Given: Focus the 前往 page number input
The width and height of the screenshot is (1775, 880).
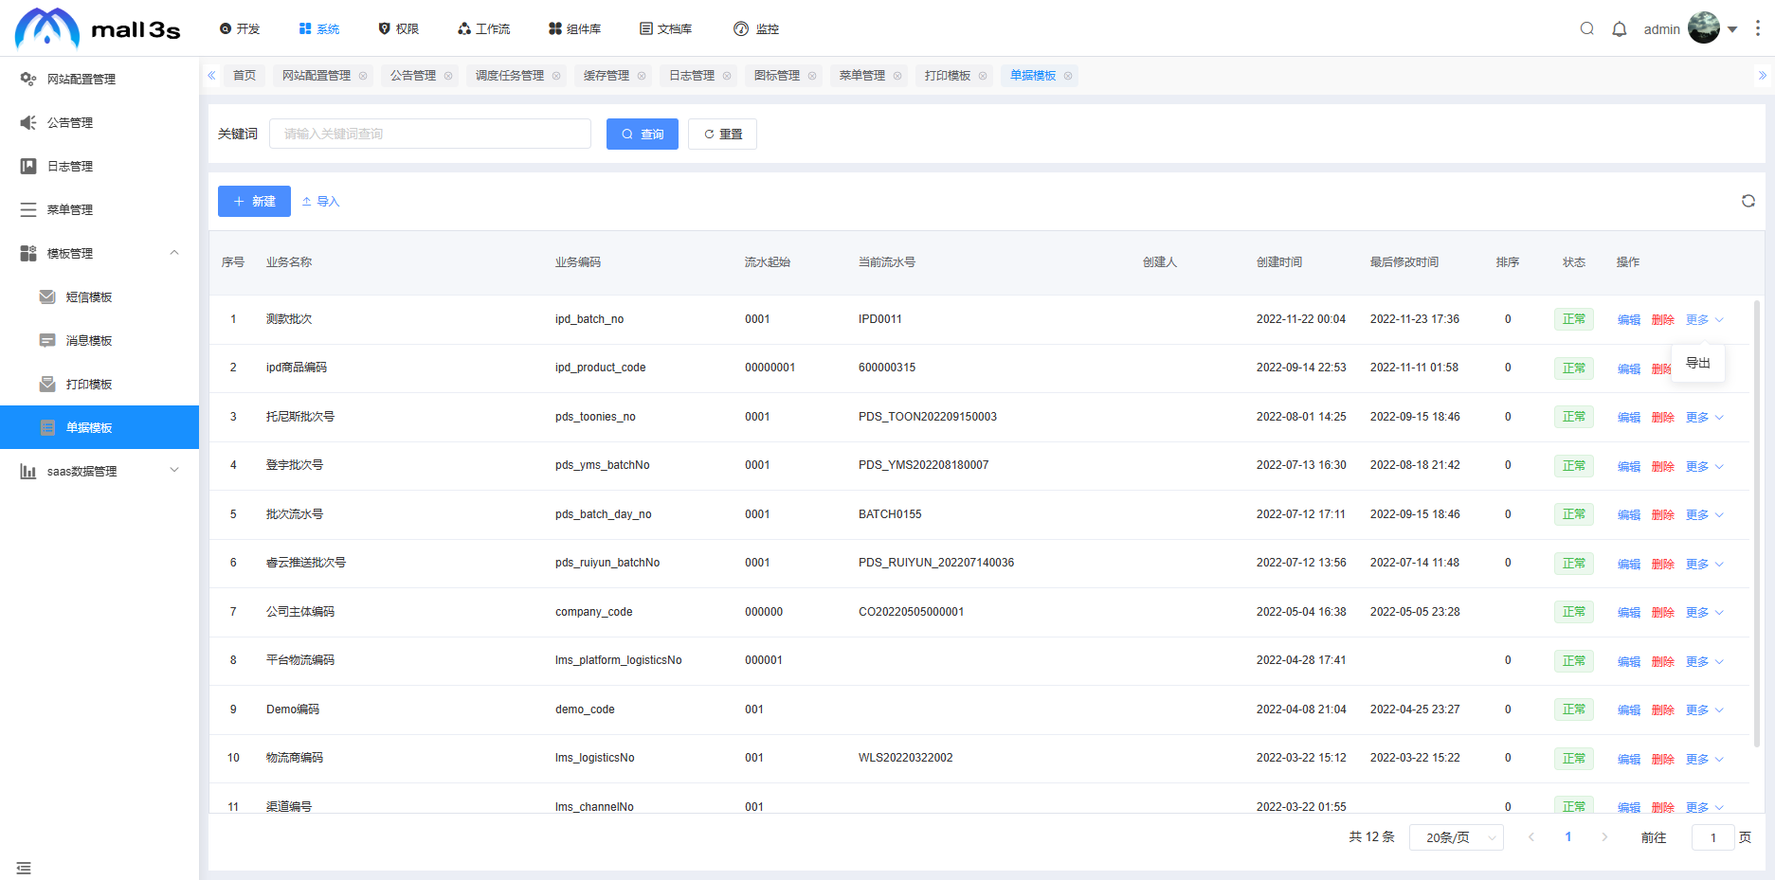Looking at the screenshot, I should [1713, 837].
